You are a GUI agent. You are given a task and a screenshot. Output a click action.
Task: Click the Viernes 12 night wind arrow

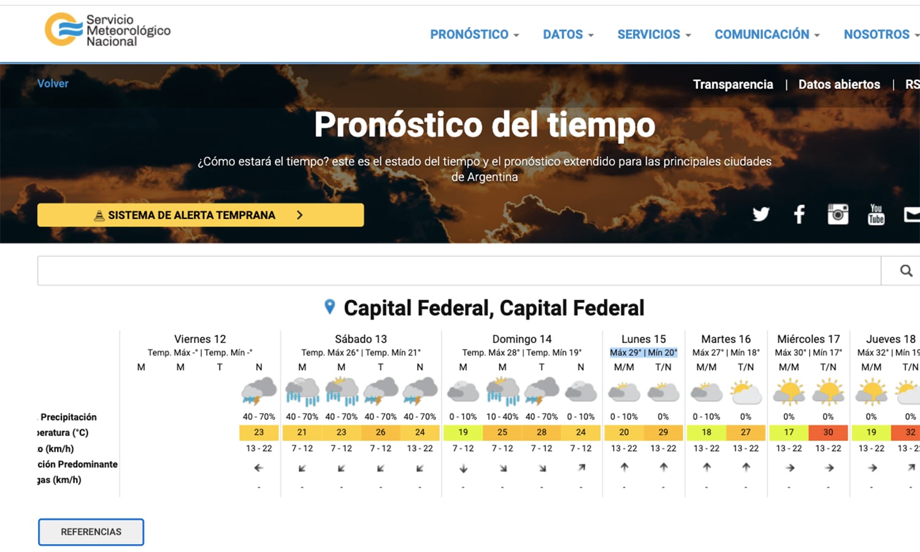[x=259, y=468]
